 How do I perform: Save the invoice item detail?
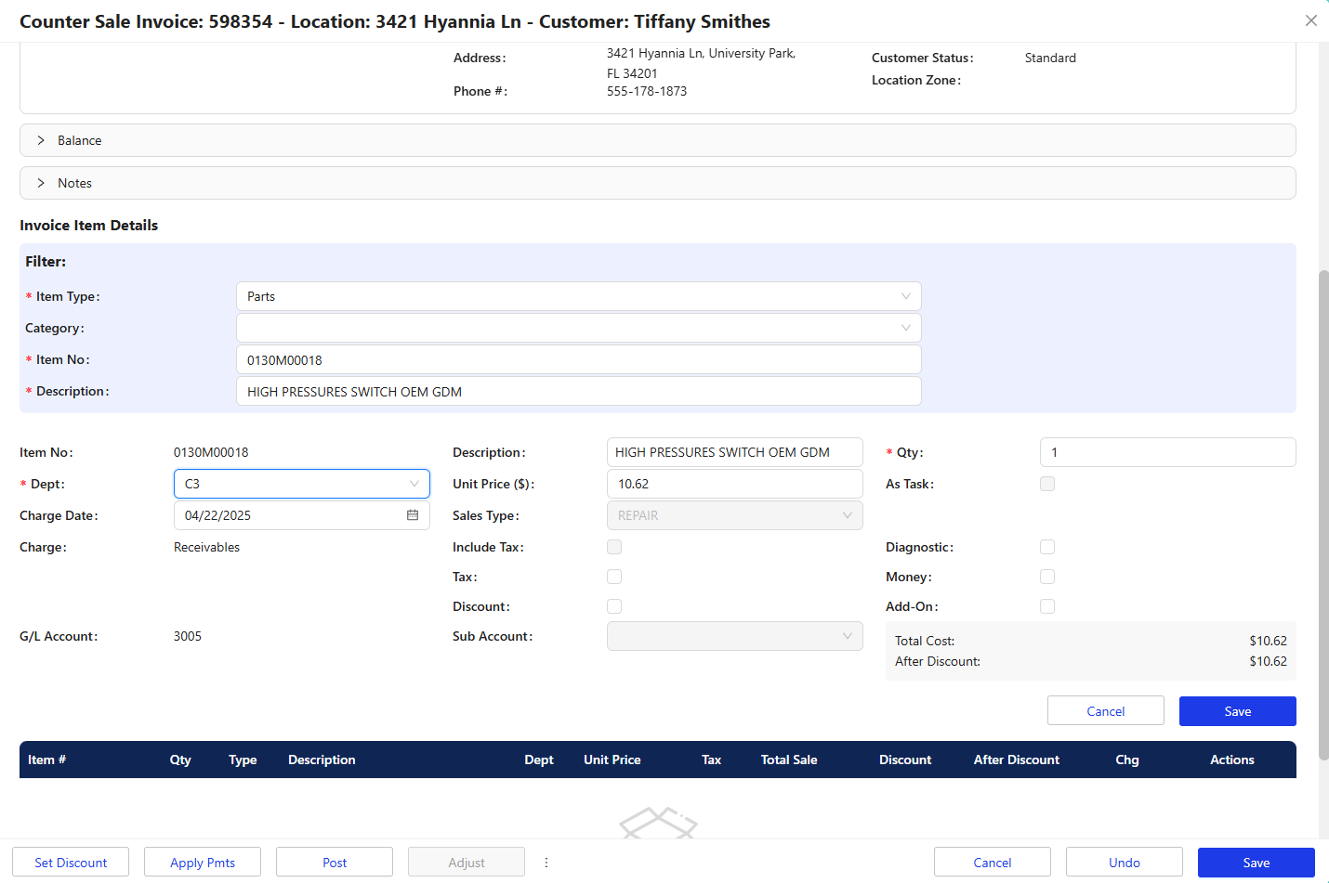click(x=1238, y=711)
